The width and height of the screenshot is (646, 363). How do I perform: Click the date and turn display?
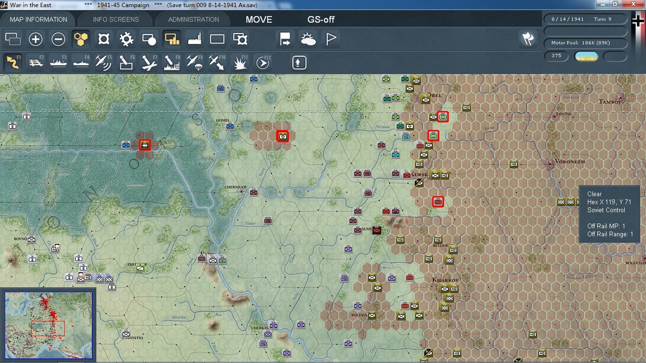pyautogui.click(x=586, y=19)
